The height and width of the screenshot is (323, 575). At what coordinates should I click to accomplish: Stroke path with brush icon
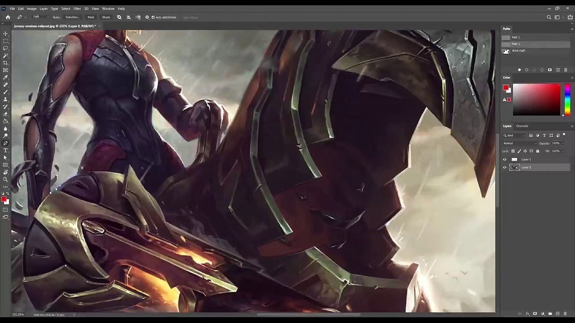pyautogui.click(x=527, y=70)
